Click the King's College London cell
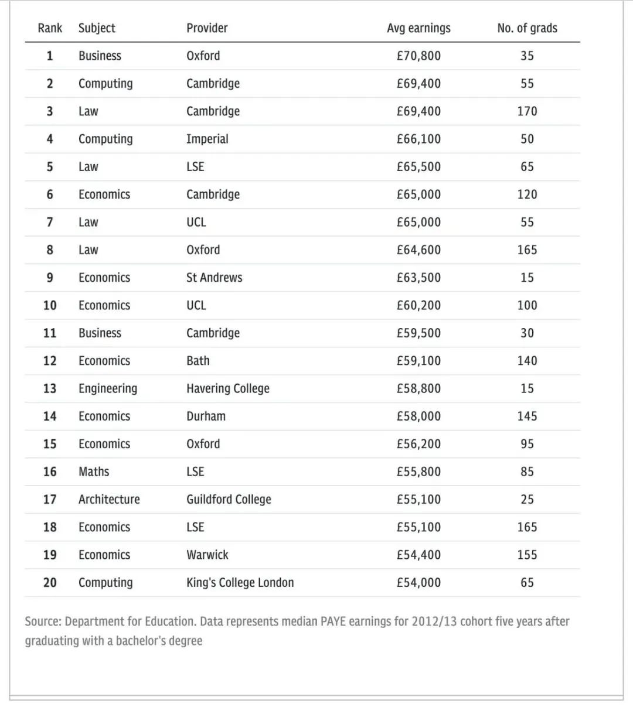The image size is (633, 707). coord(240,583)
